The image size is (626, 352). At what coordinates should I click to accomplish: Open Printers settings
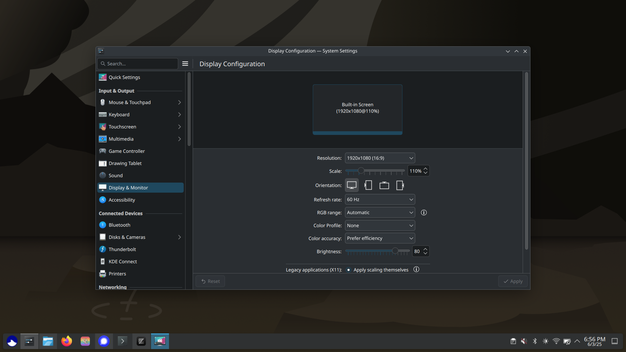click(140, 274)
